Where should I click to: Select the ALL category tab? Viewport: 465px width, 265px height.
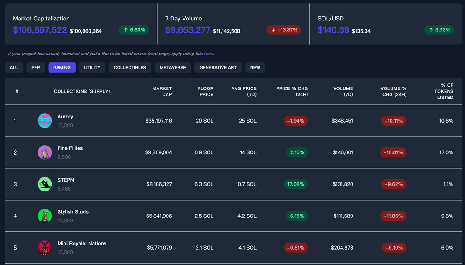click(14, 67)
